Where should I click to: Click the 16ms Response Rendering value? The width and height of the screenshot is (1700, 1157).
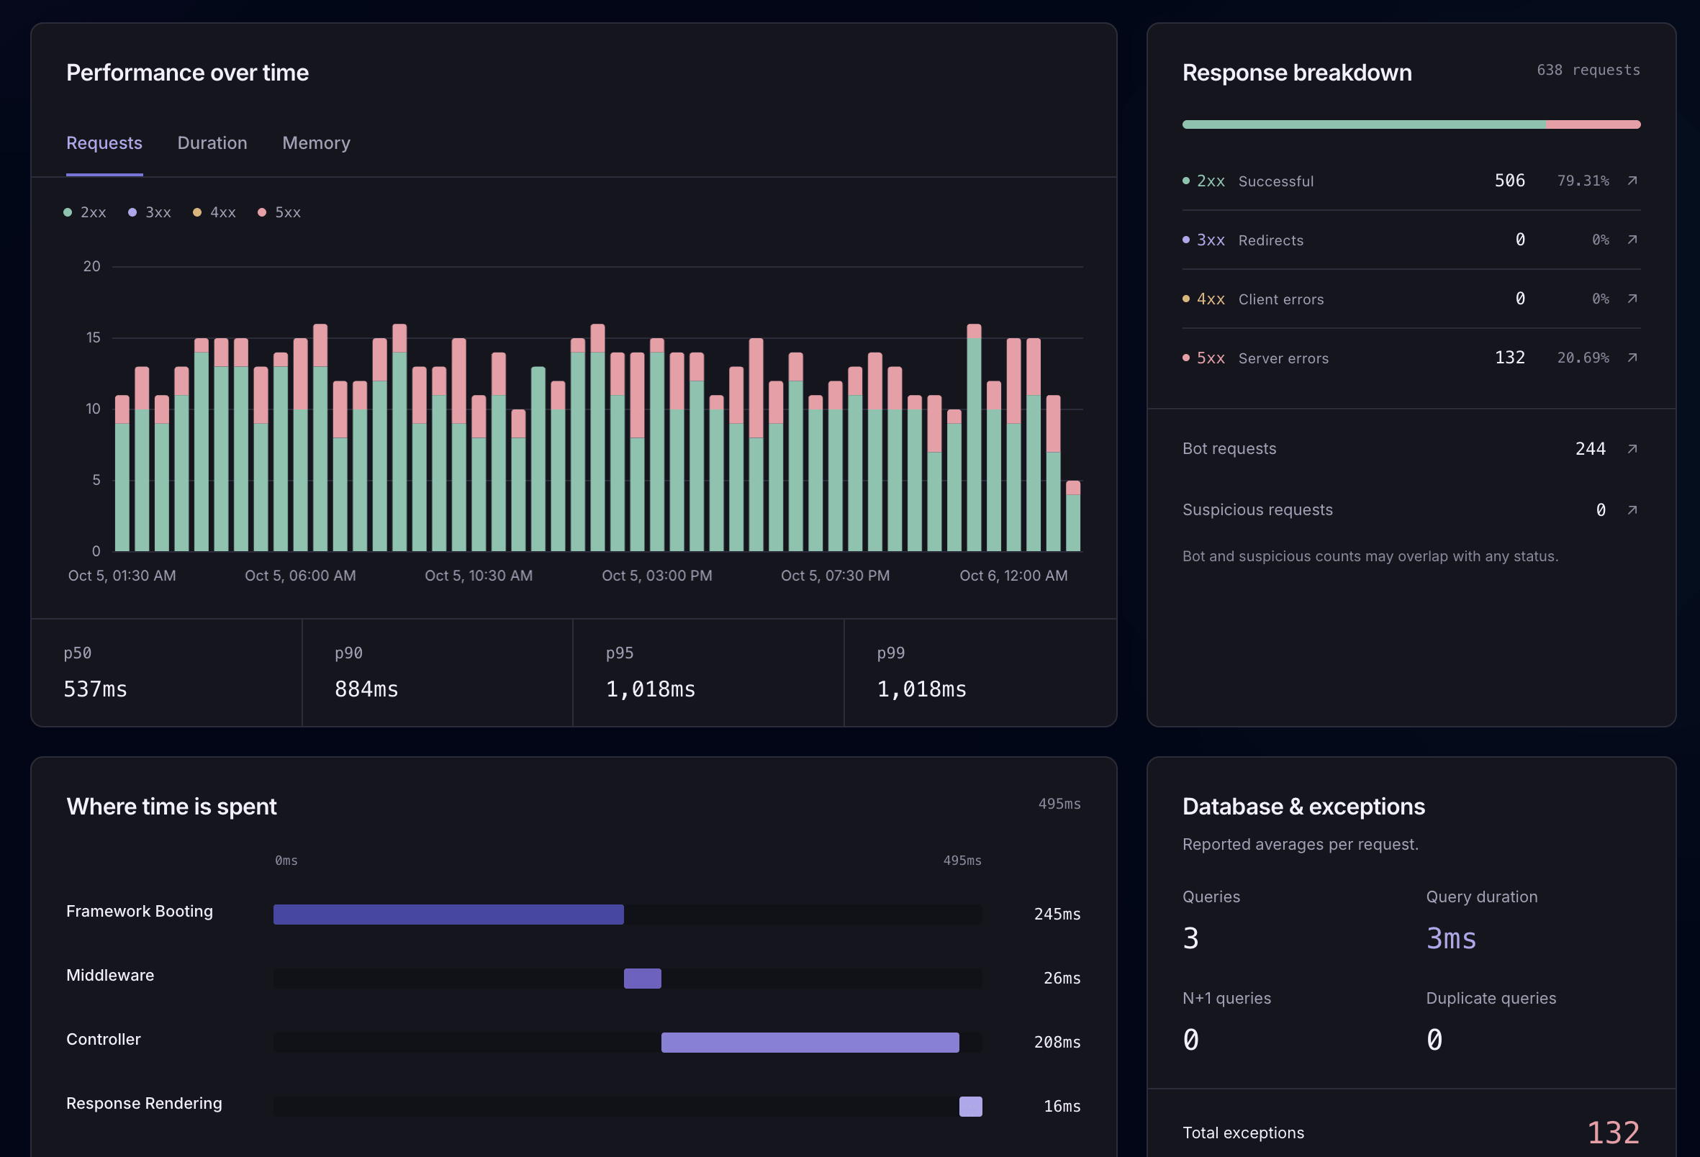click(1062, 1107)
